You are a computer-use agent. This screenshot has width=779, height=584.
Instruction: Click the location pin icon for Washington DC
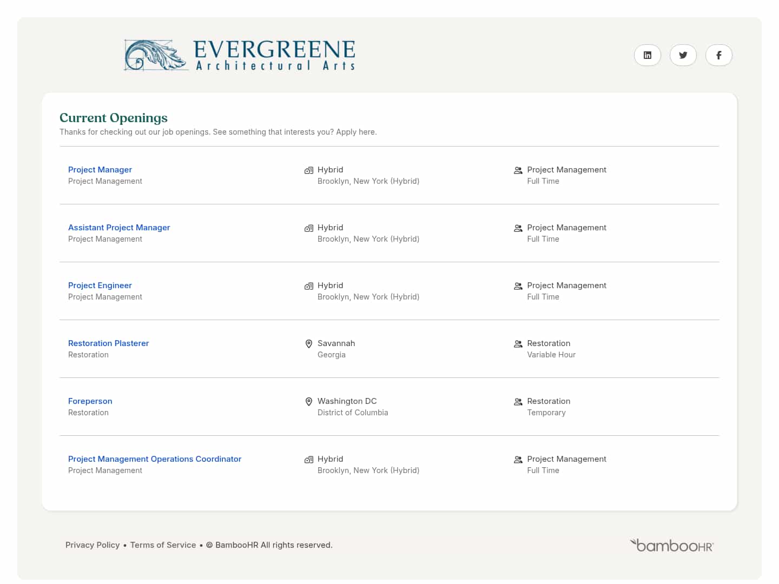point(309,401)
